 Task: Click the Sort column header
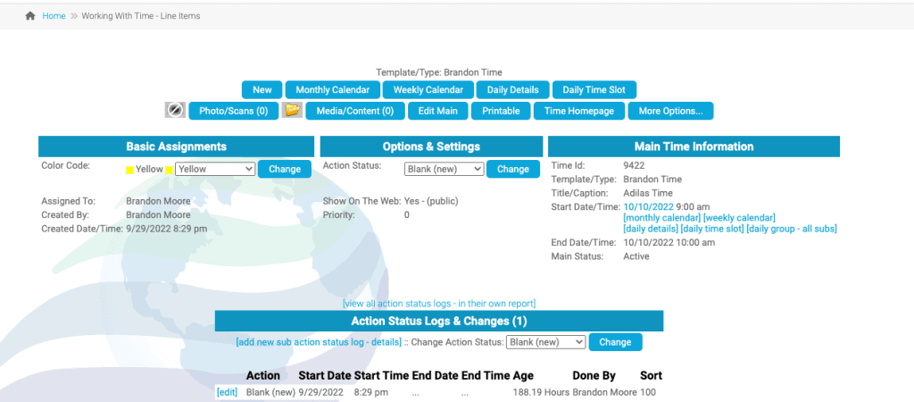click(x=651, y=376)
